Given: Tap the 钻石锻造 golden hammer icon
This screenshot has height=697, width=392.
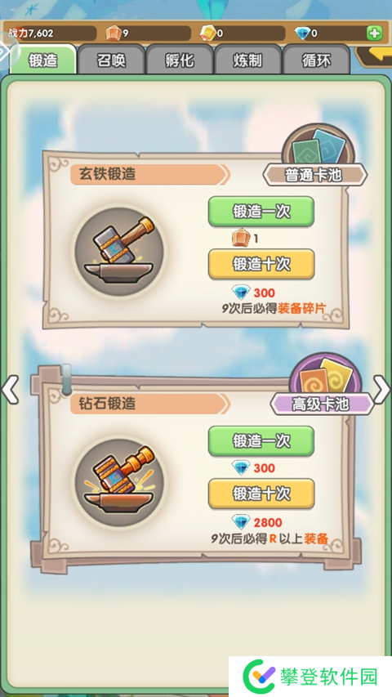Looking at the screenshot, I should point(118,482).
